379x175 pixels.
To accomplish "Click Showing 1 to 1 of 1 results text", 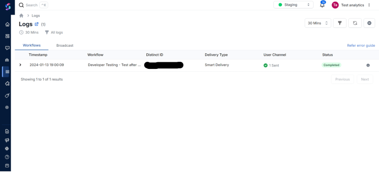I will pos(42,79).
